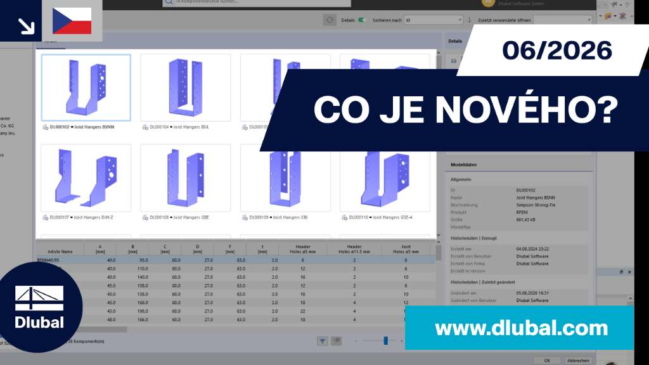Select the Joist Hangers BSNN thumbnail

click(86, 87)
